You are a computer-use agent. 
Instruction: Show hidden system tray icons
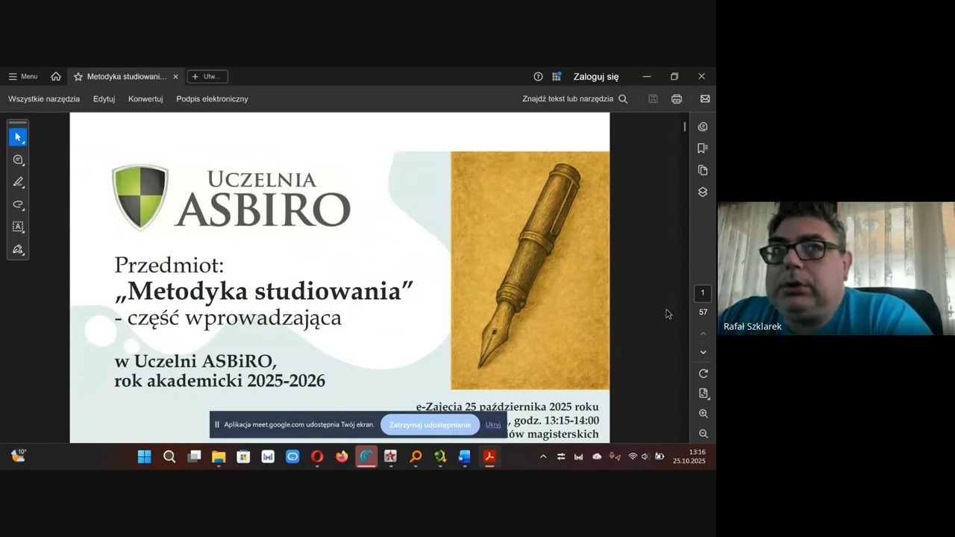coord(543,457)
